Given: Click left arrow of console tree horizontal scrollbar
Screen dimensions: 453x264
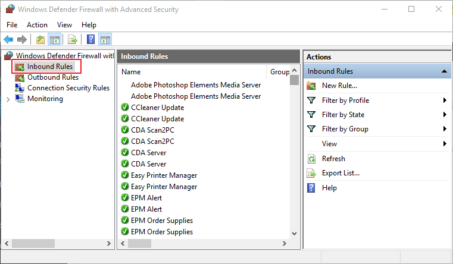Looking at the screenshot, I should tap(7, 244).
